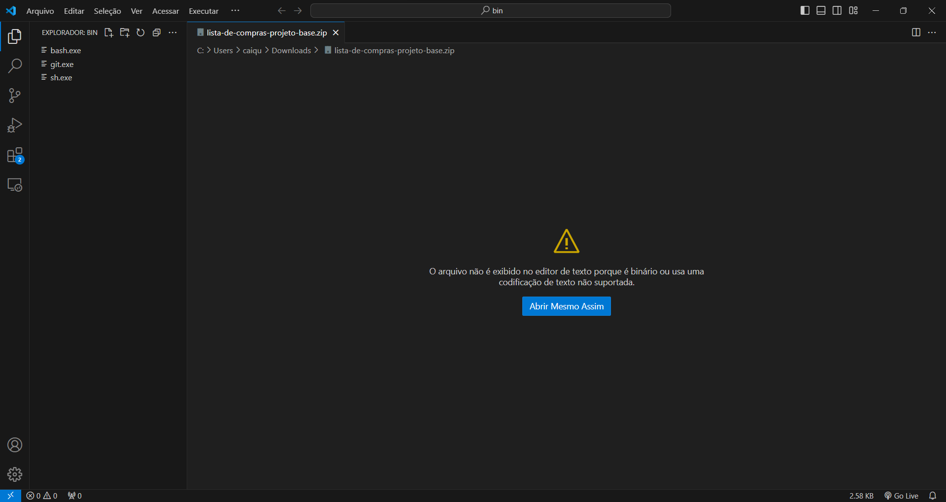Open the Manage gear icon
This screenshot has height=502, width=946.
coord(15,474)
